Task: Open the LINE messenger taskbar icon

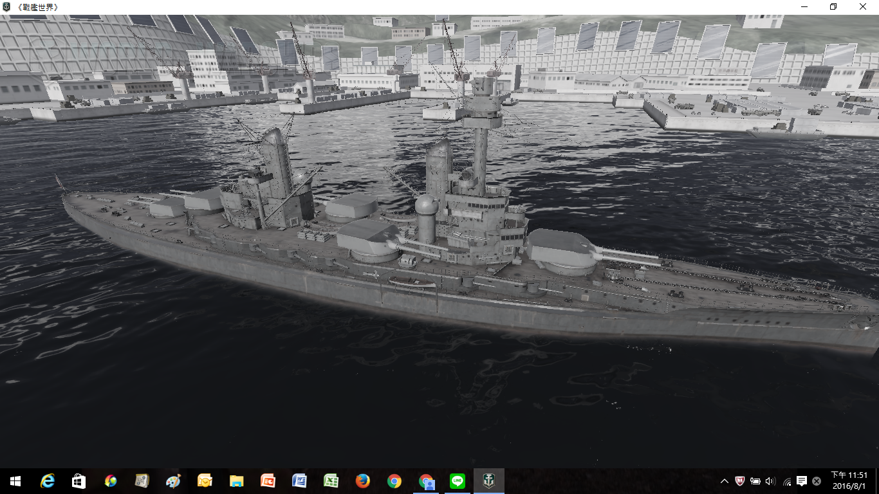Action: coord(458,481)
